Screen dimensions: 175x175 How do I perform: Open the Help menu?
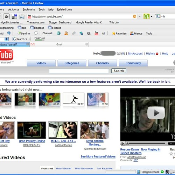click(x=51, y=9)
